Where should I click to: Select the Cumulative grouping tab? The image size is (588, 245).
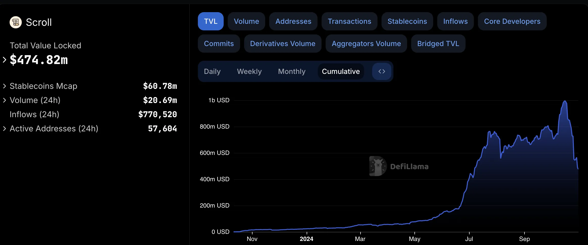(341, 71)
